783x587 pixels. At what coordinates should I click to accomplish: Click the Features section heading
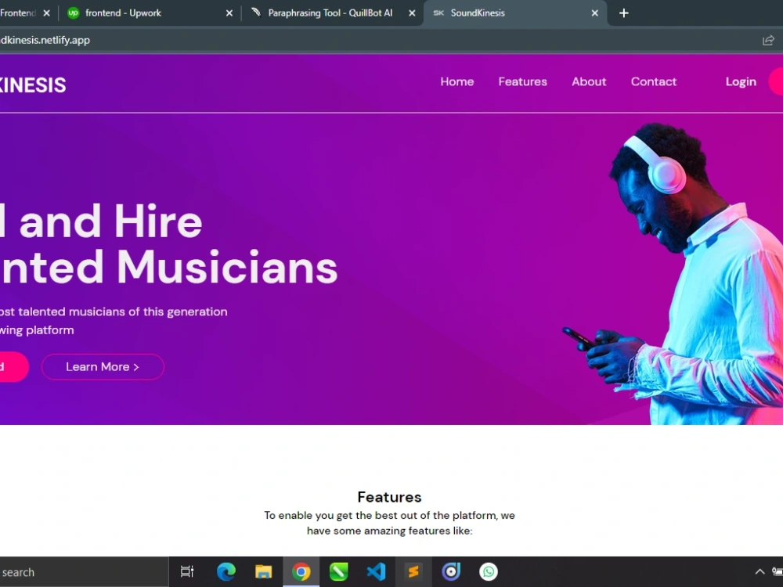(x=389, y=497)
